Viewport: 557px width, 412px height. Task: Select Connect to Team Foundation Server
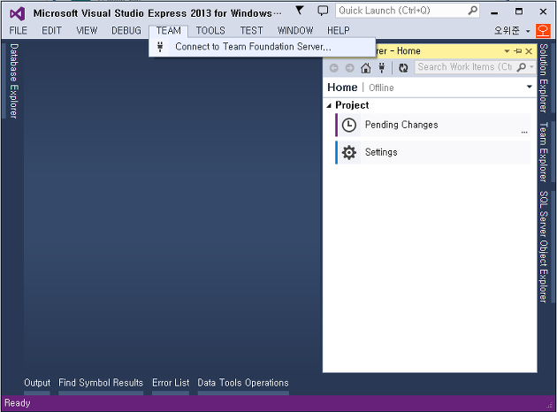pos(263,47)
